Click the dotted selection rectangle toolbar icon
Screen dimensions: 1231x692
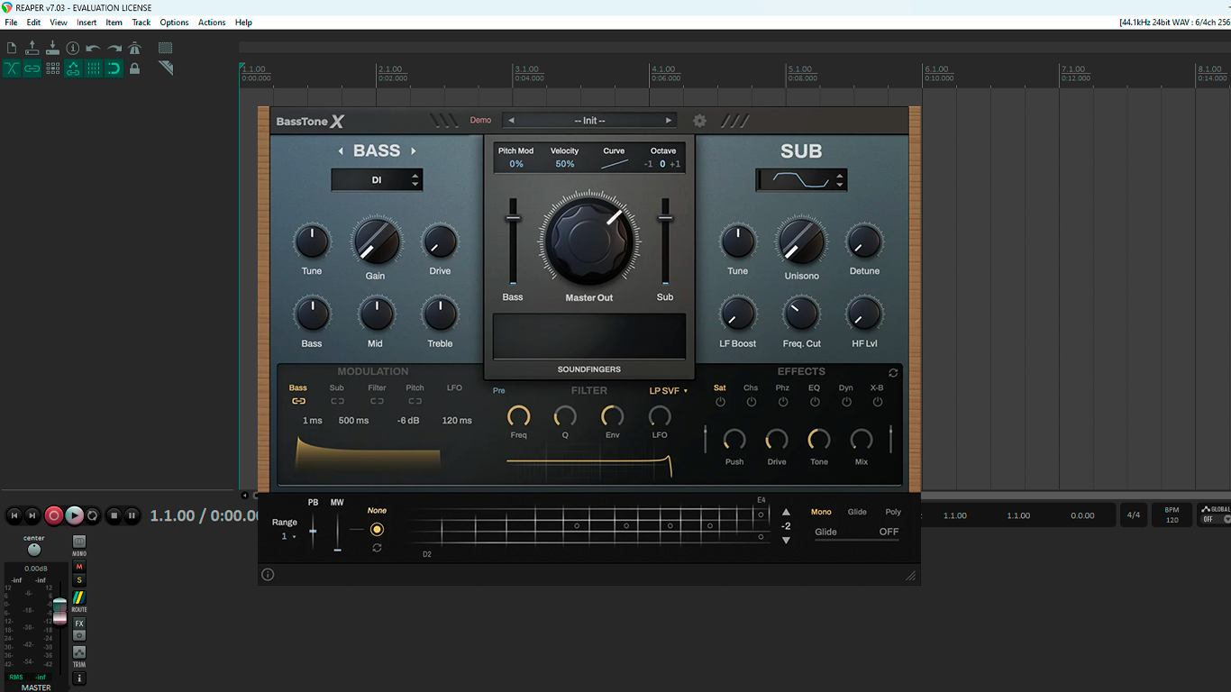166,48
